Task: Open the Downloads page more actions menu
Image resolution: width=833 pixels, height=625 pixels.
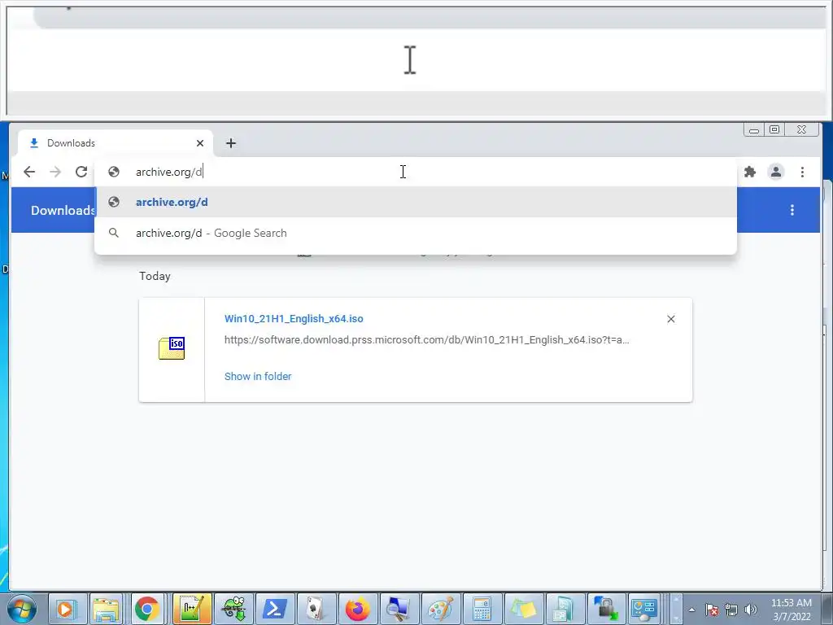Action: [x=792, y=210]
